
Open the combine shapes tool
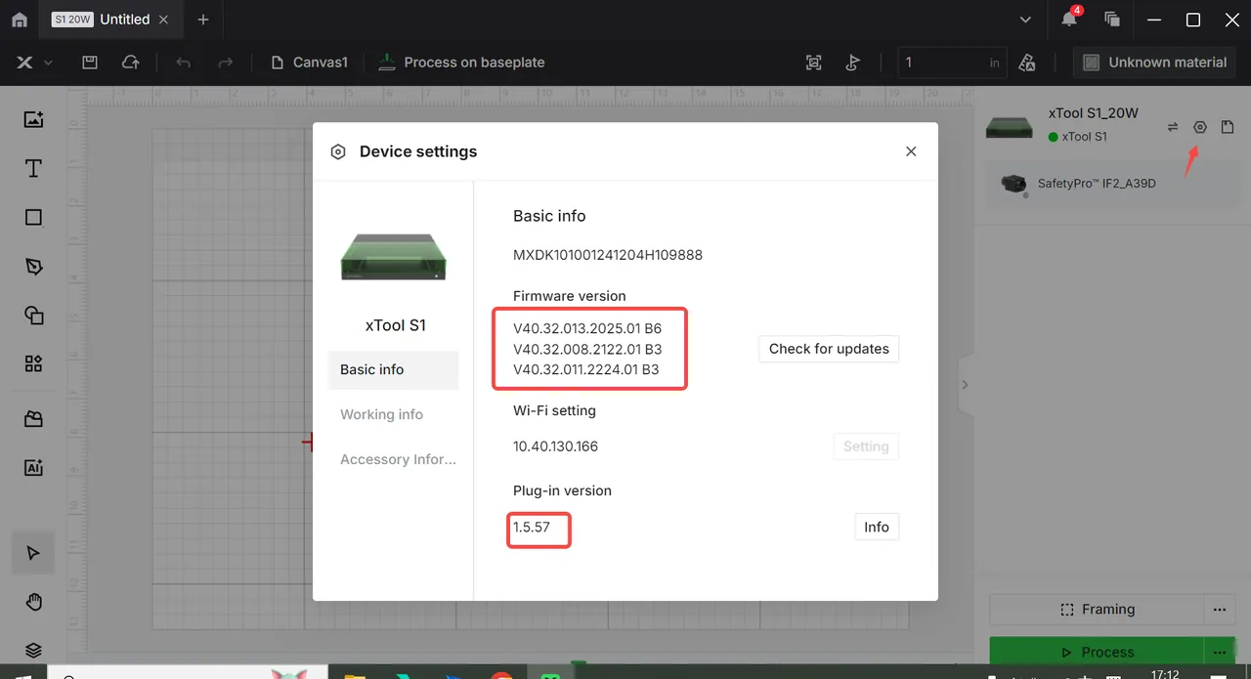pos(33,315)
